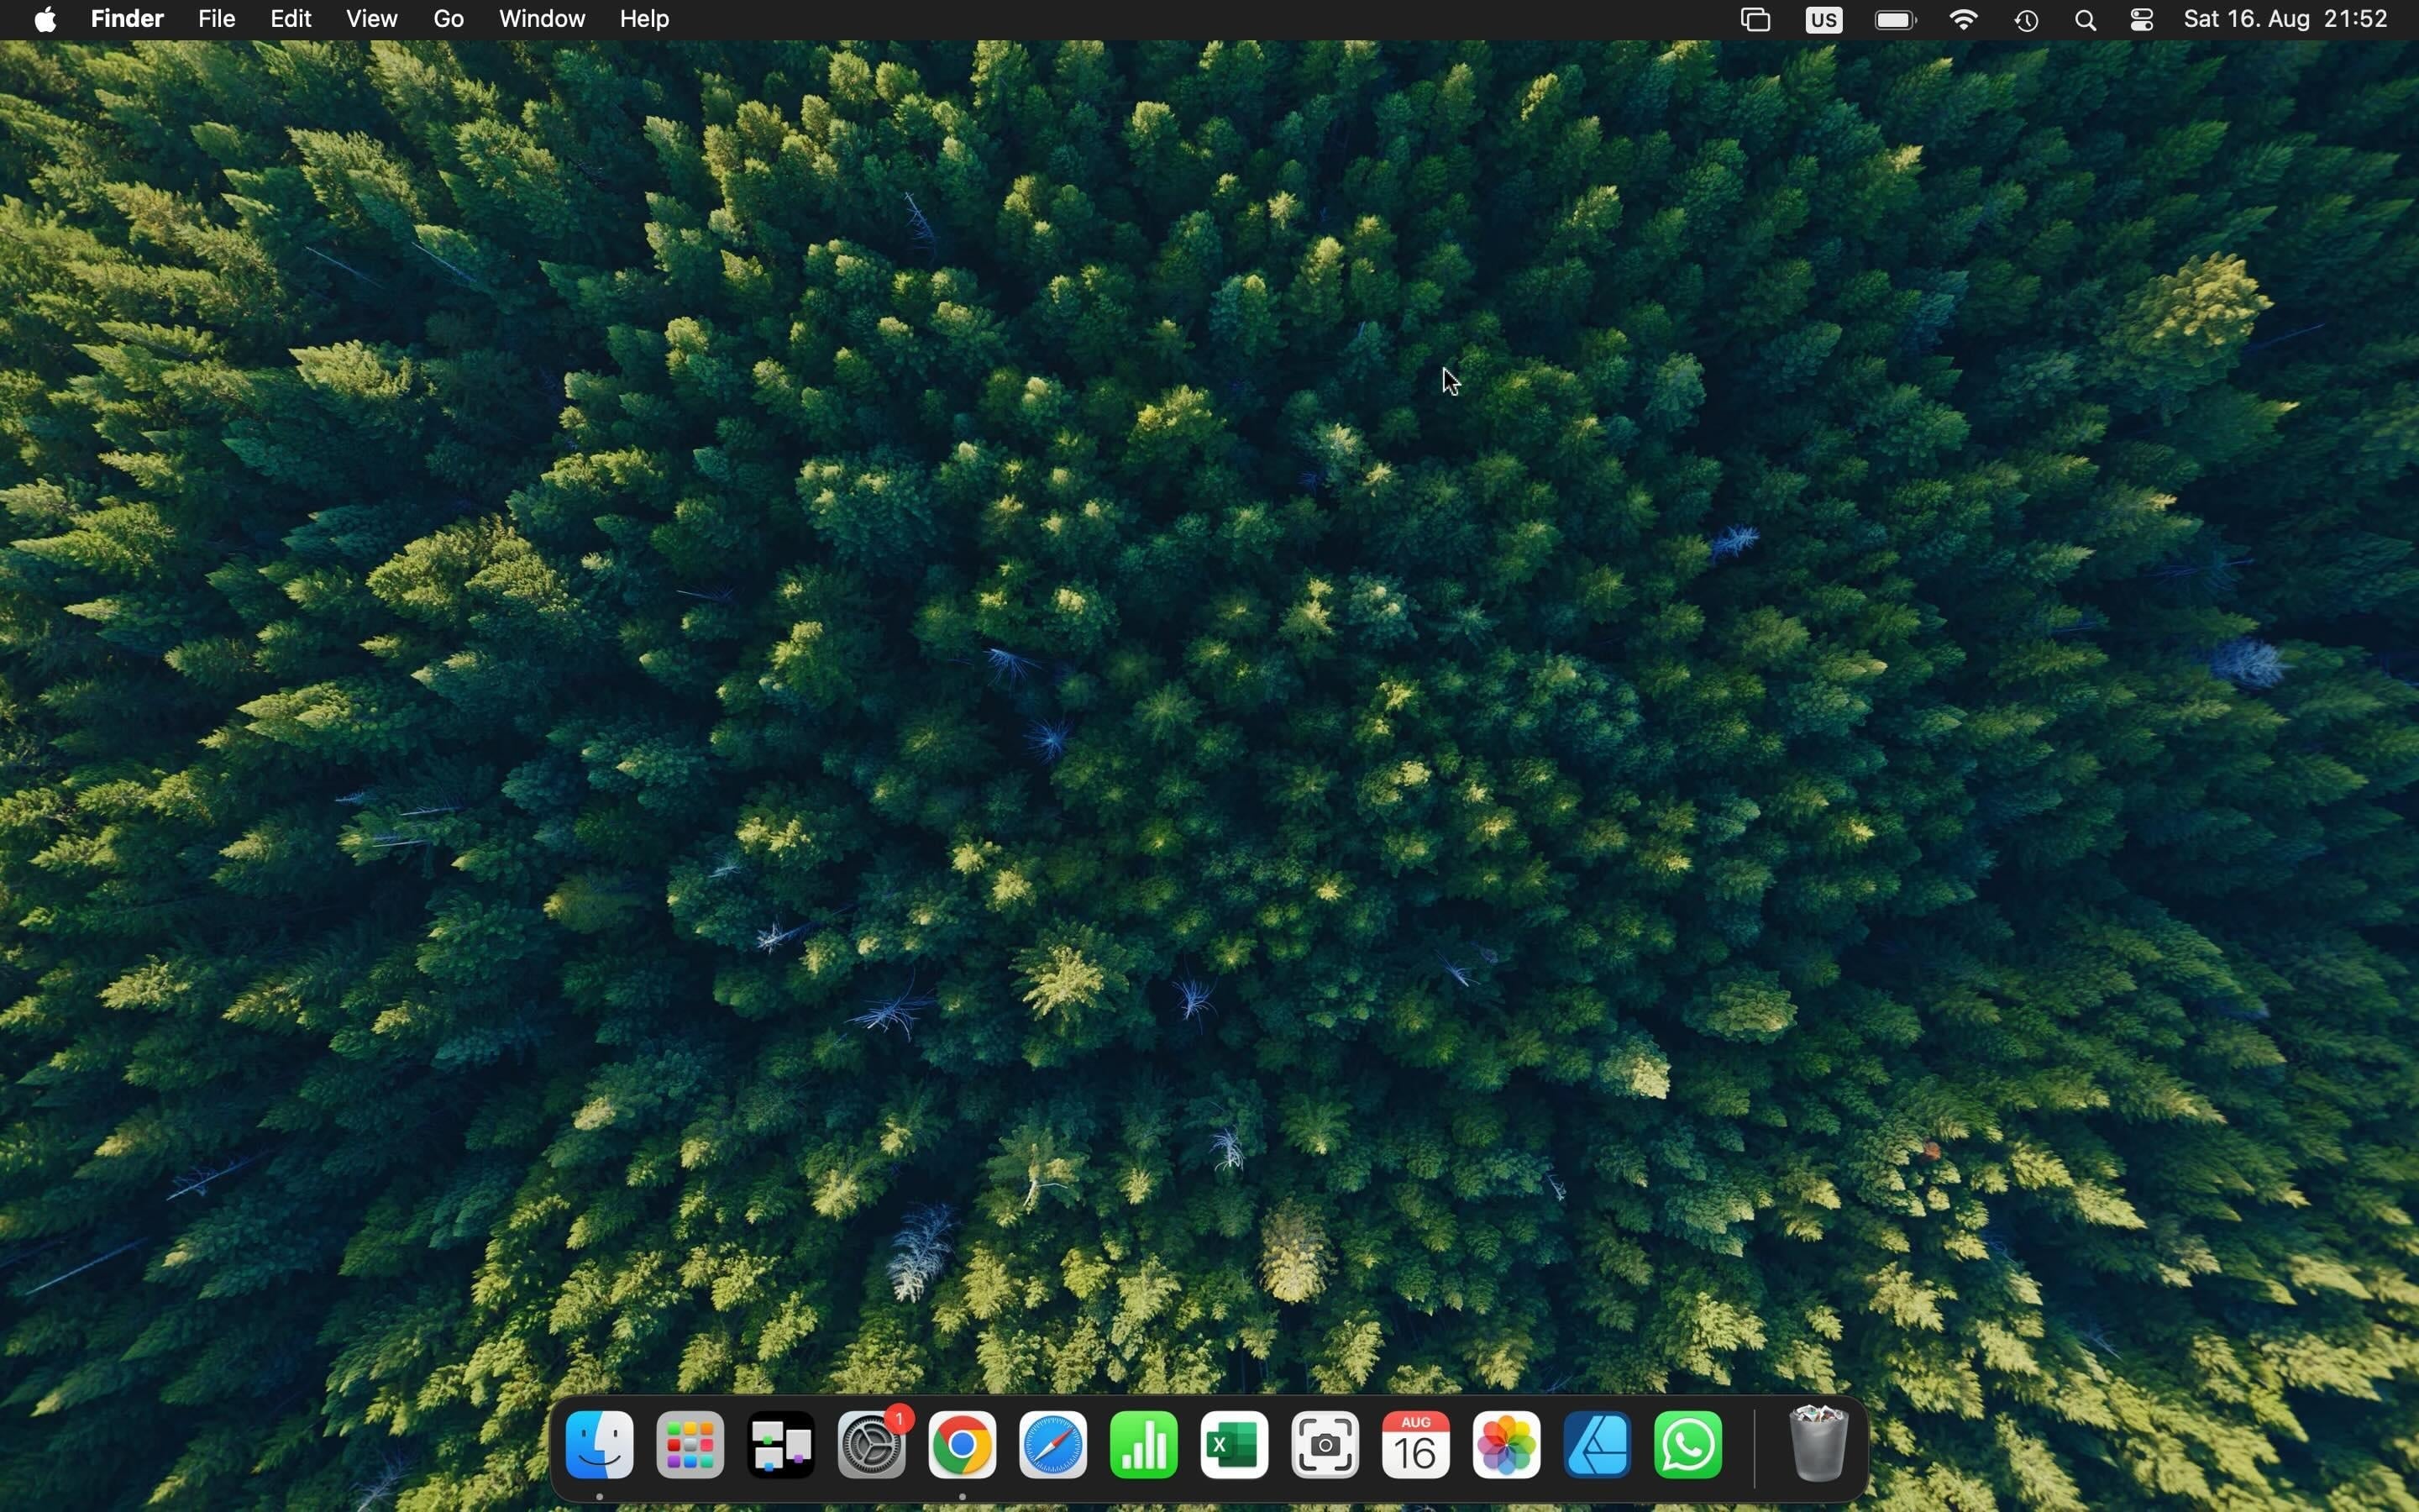Open the Help menu
Viewport: 2419px width, 1512px height.
[x=645, y=19]
